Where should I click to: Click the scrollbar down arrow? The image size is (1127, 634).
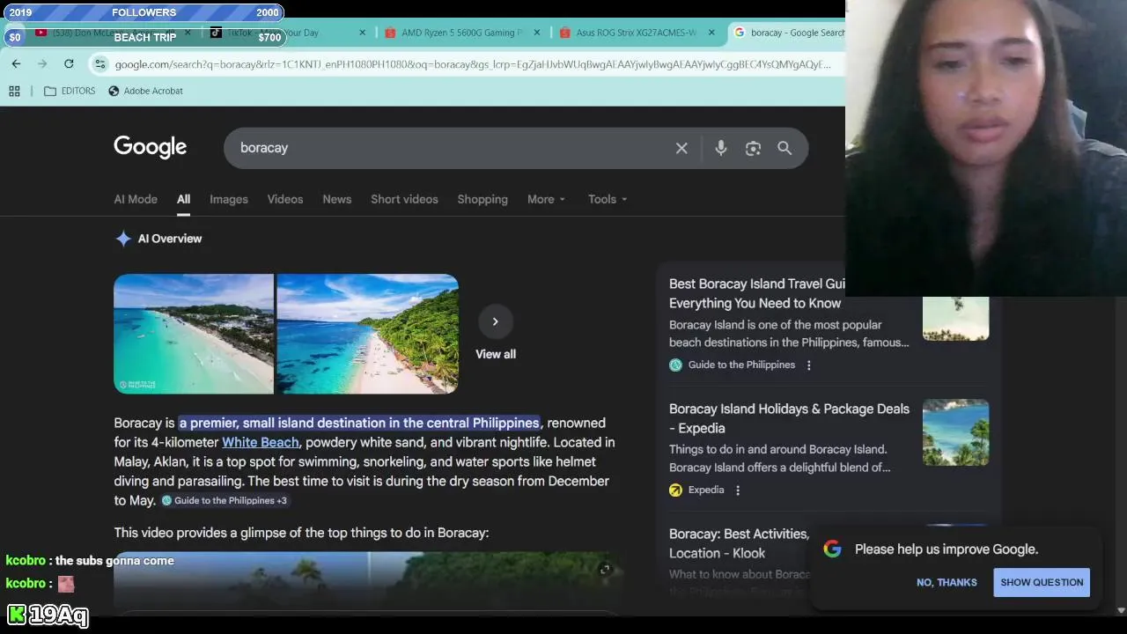point(1120,610)
